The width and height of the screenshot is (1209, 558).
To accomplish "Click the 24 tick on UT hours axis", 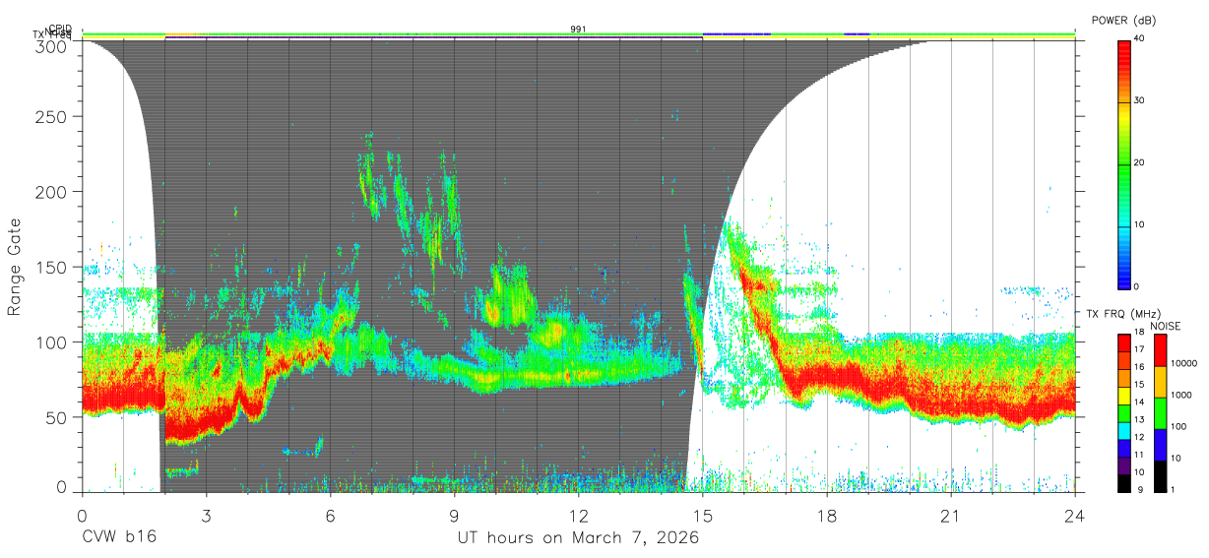I will (x=1075, y=516).
